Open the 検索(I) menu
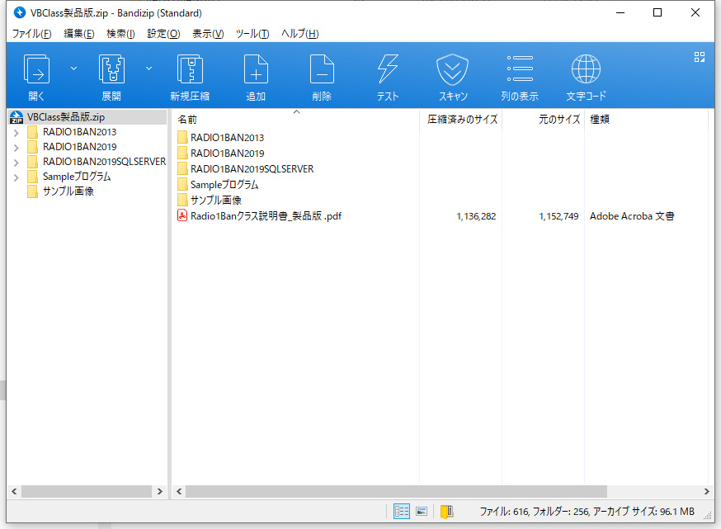Image resolution: width=721 pixels, height=529 pixels. [120, 34]
